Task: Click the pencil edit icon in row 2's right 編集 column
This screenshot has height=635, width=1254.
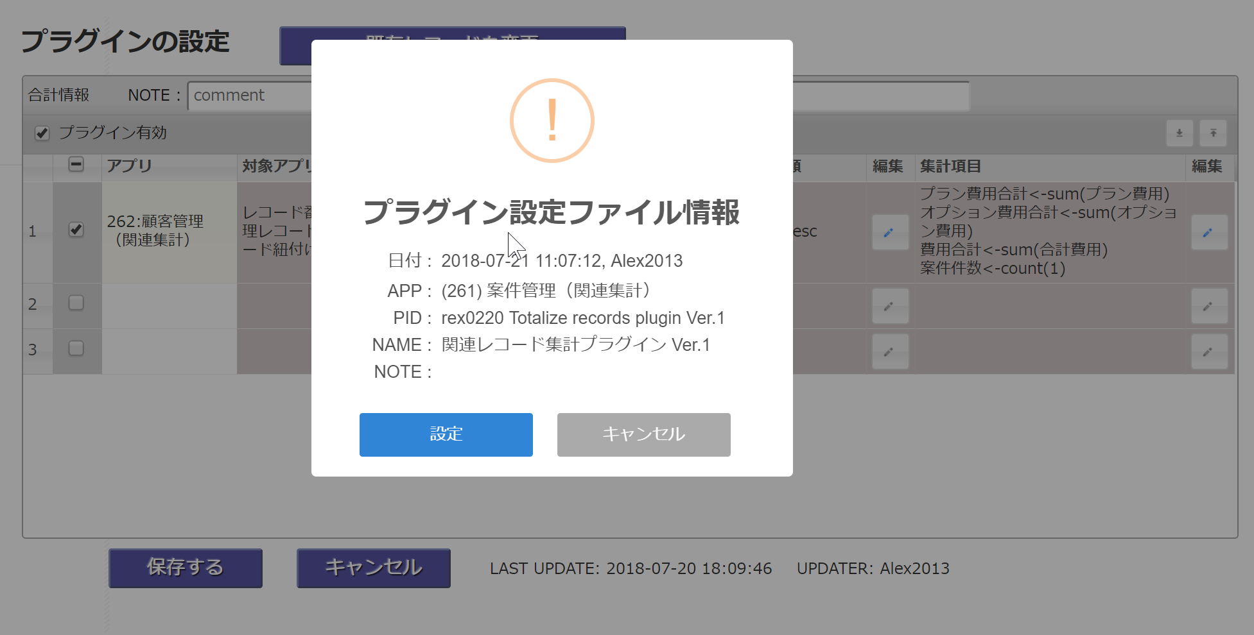Action: [x=1209, y=306]
